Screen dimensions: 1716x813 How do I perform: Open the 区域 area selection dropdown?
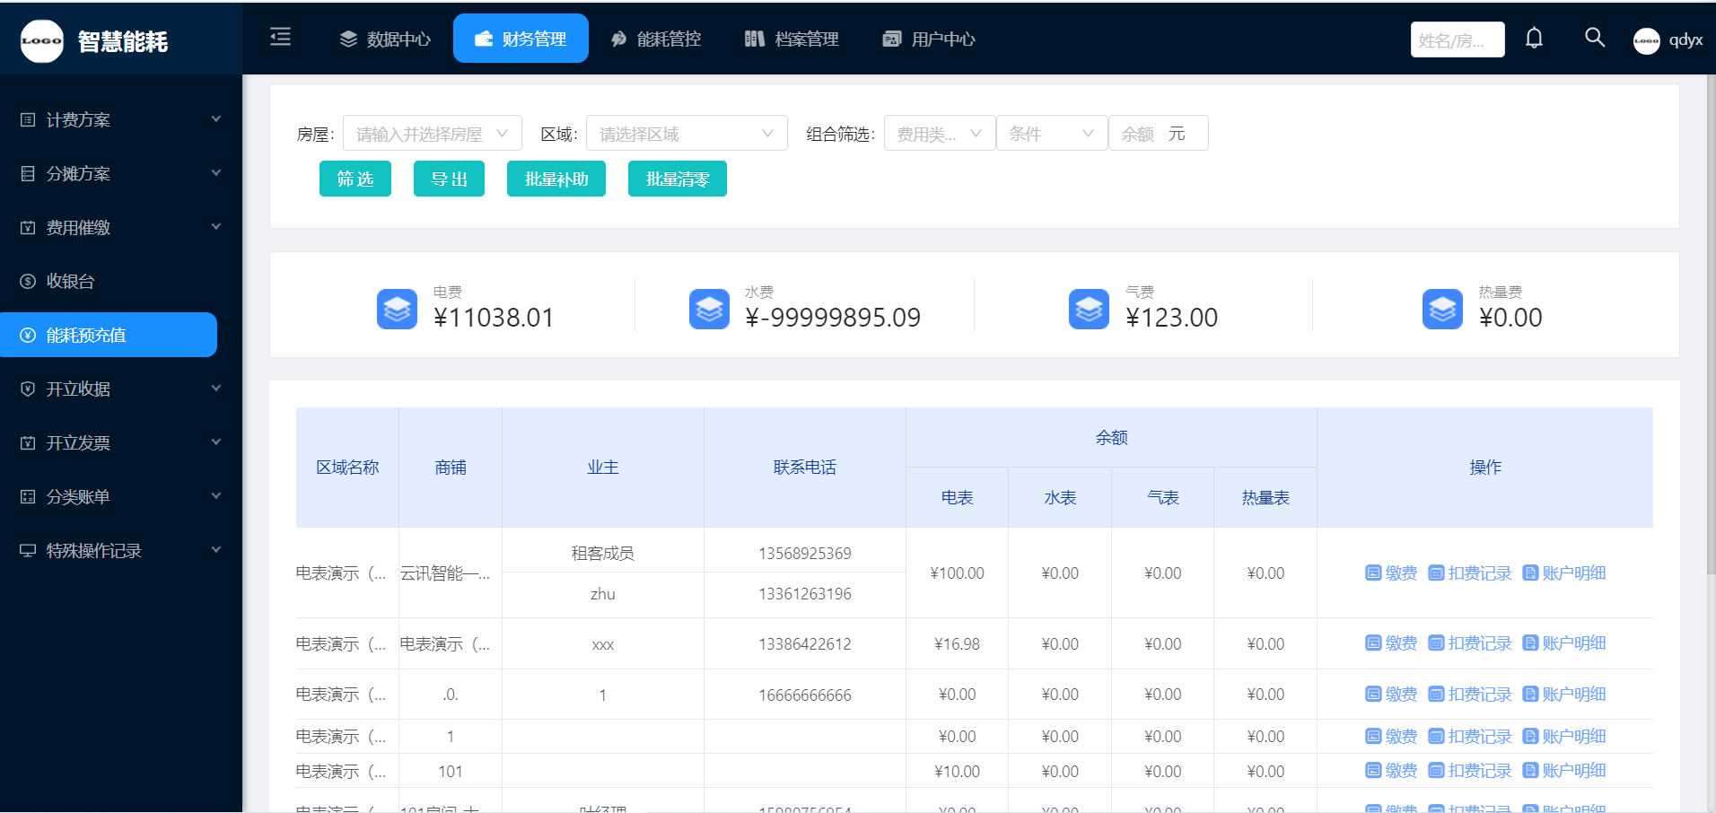pyautogui.click(x=686, y=134)
